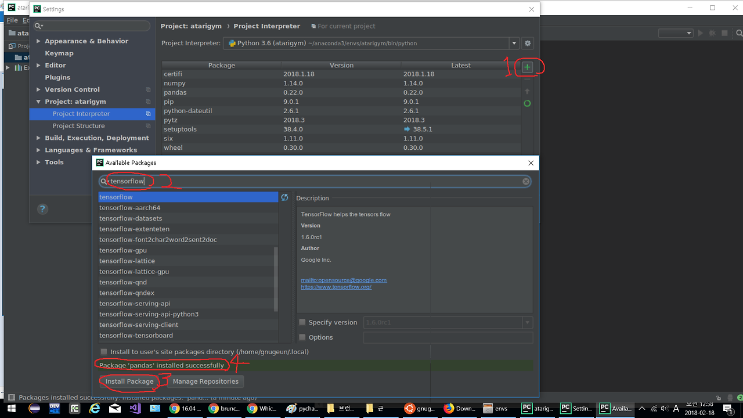This screenshot has width=743, height=418.
Task: Click the green plus add-package button
Action: (x=527, y=67)
